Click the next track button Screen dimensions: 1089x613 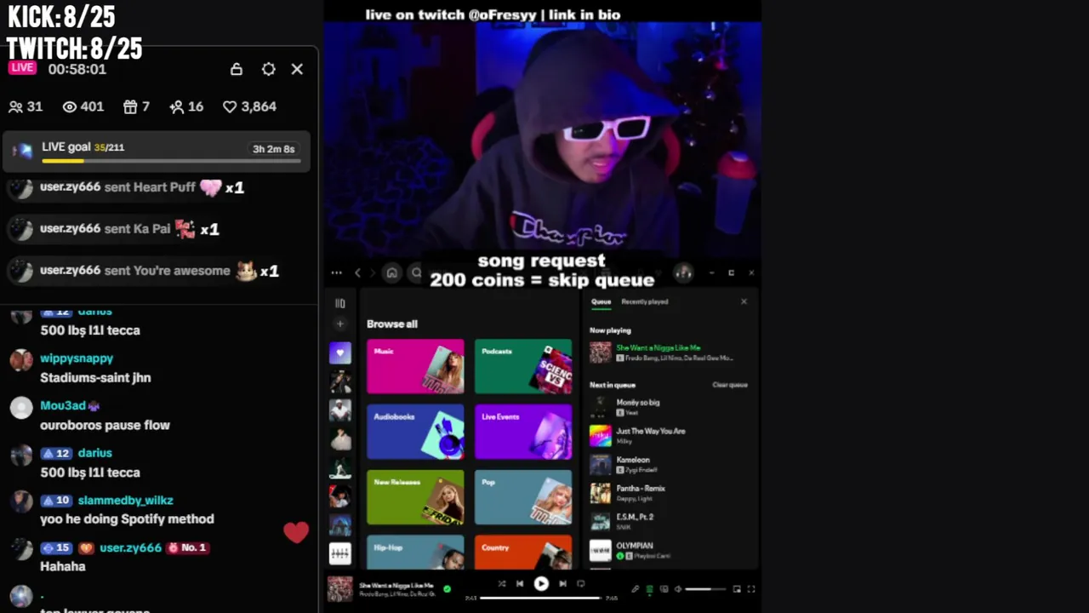coord(562,583)
